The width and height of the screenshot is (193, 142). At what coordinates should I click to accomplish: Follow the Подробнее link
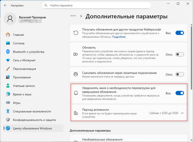pyautogui.click(x=119, y=37)
